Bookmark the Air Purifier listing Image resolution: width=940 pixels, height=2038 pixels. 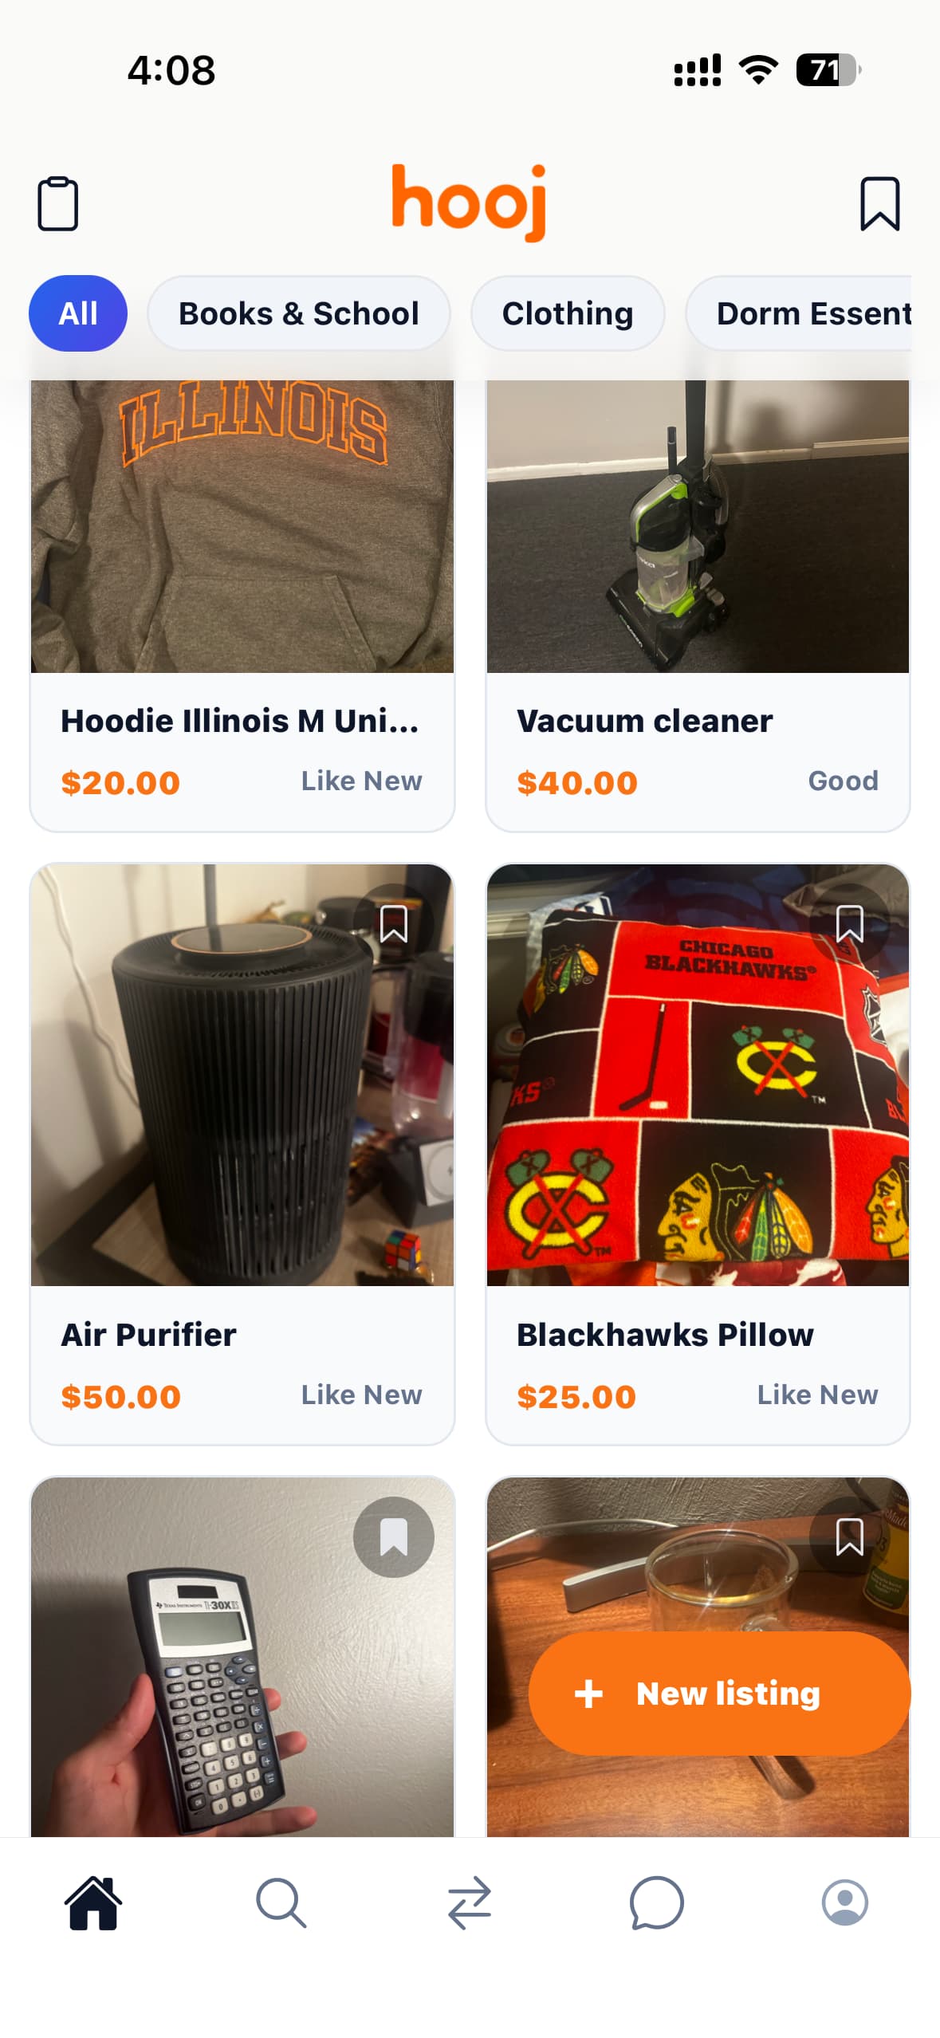pos(394,923)
